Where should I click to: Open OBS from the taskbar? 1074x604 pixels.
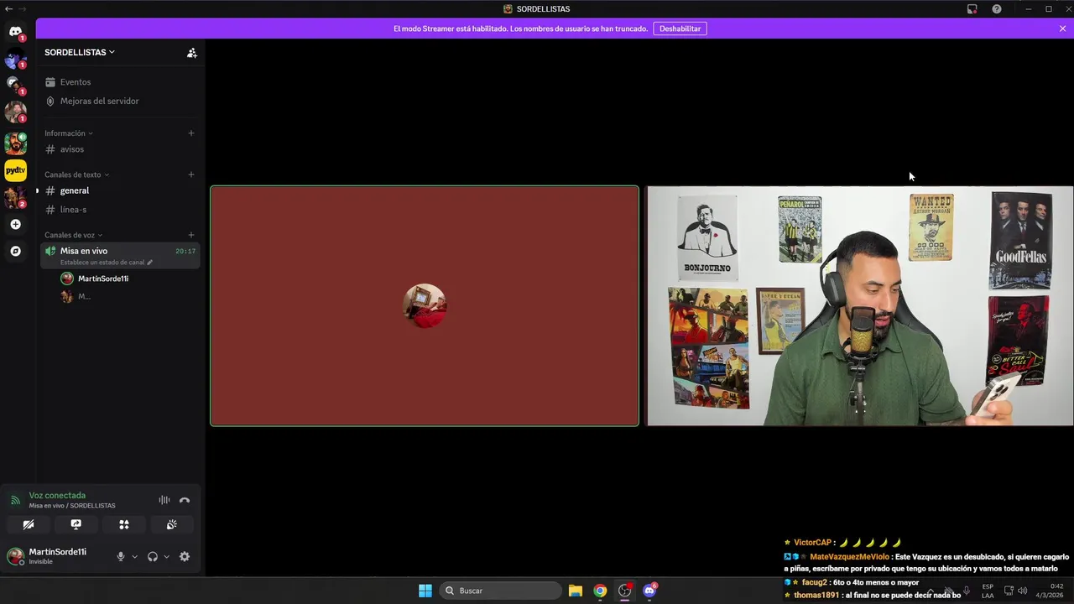tap(625, 591)
